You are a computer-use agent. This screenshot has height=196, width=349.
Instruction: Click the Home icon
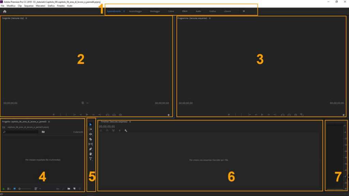(5, 11)
